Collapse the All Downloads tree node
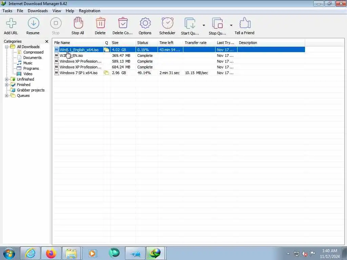The height and width of the screenshot is (260, 347). 7,47
